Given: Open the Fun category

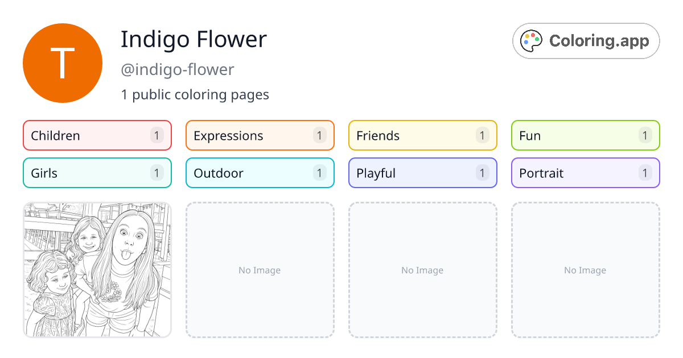Looking at the screenshot, I should coord(585,135).
